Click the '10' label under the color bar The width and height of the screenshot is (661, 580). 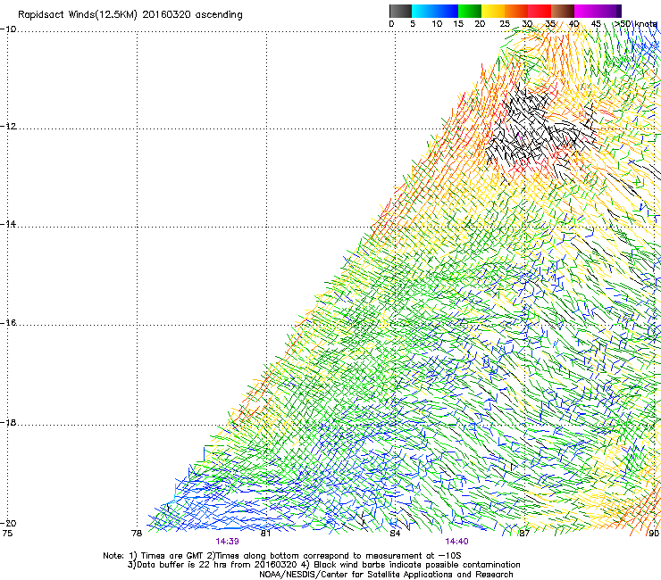[437, 24]
